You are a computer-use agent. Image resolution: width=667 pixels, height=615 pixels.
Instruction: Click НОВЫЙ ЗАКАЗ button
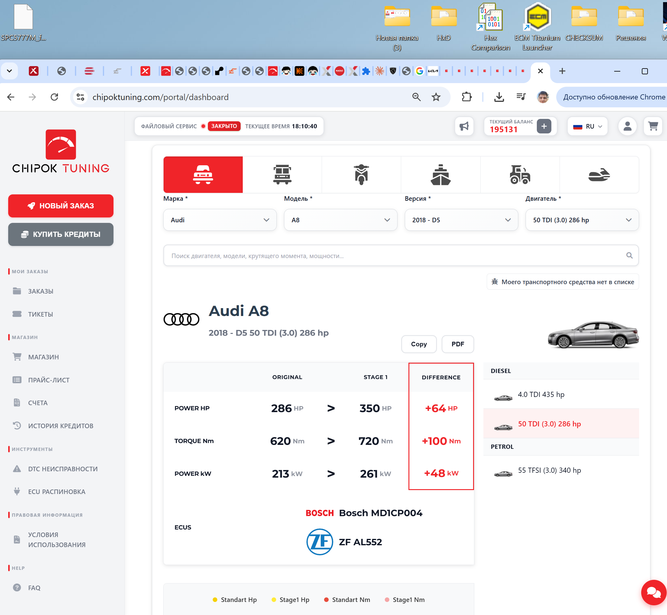click(61, 206)
